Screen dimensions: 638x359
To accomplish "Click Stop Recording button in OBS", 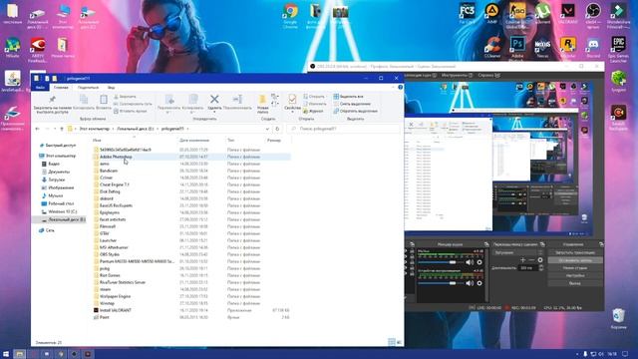I will (575, 260).
